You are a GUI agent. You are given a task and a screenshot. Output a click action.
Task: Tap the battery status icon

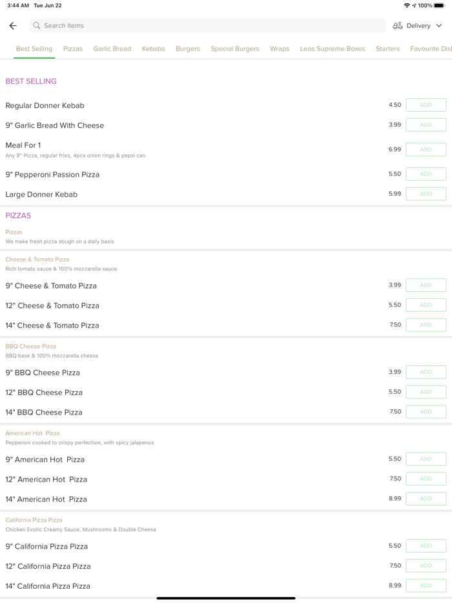439,6
